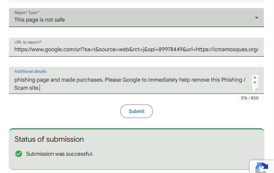Click the 376 / 800 character counter
This screenshot has width=274, height=173.
(249, 98)
